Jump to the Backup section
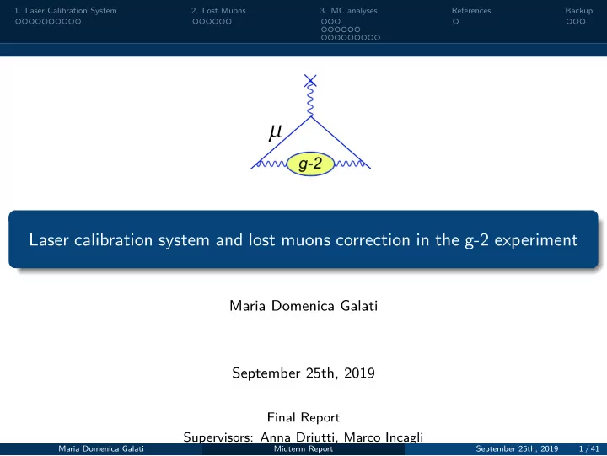Image resolution: width=607 pixels, height=456 pixels. 578,11
